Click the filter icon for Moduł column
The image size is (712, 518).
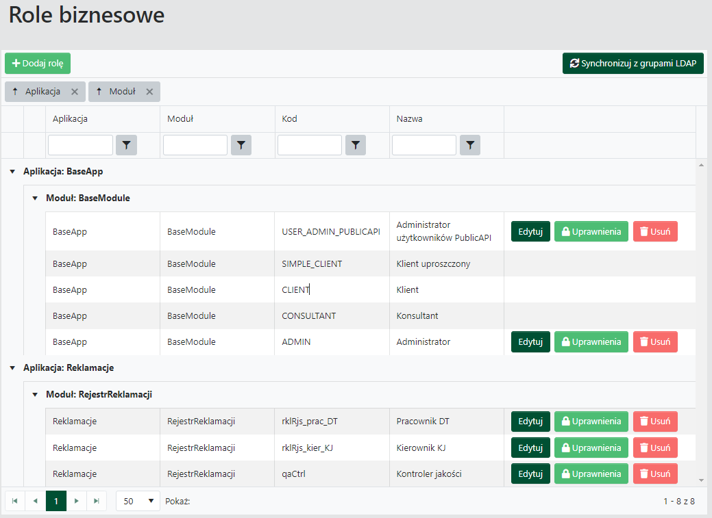241,145
